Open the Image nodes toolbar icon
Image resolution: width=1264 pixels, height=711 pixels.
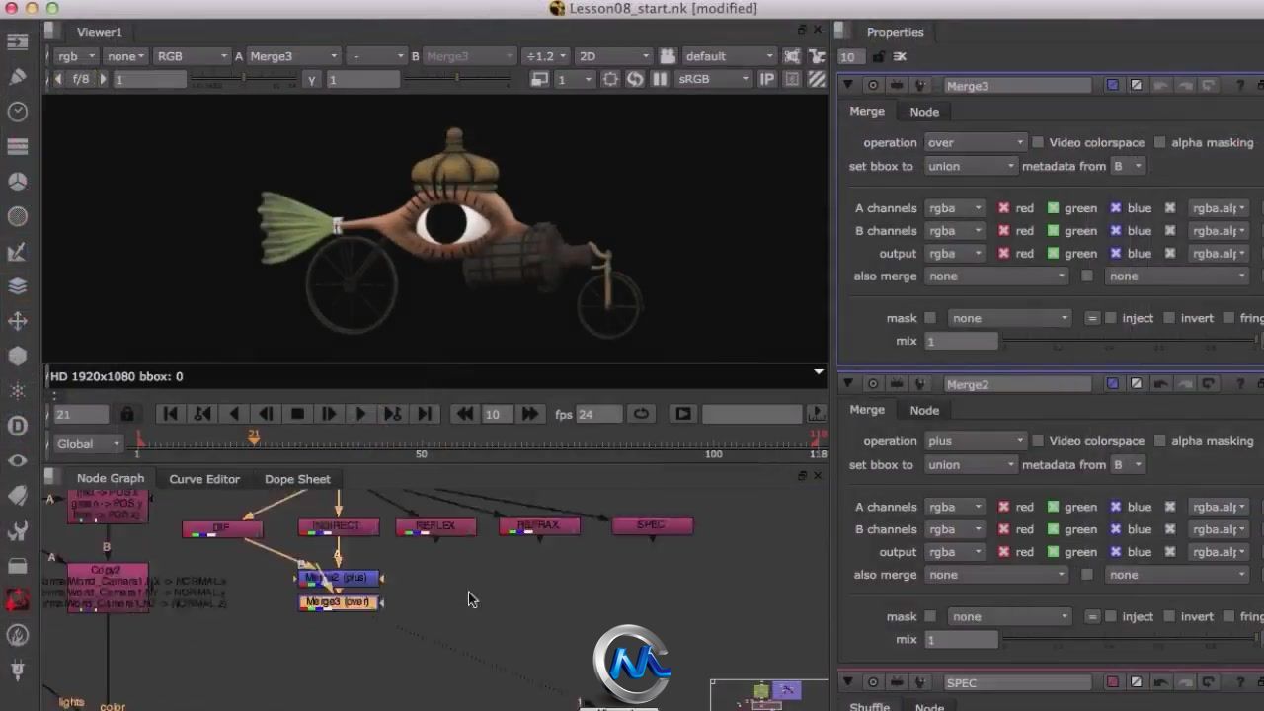point(17,41)
